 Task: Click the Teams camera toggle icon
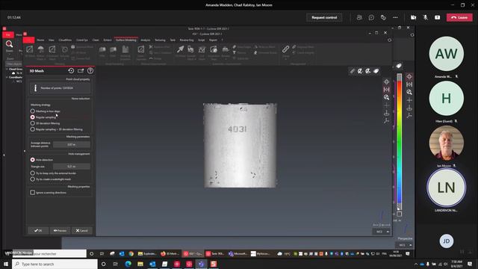(413, 17)
